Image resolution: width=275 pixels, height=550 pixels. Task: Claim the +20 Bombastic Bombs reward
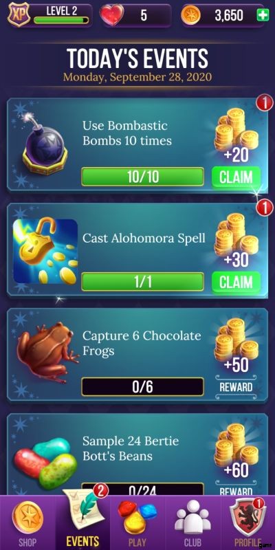tap(236, 177)
